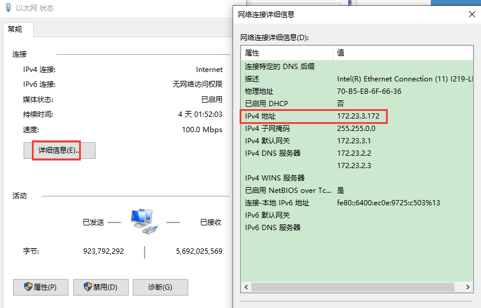Image resolution: width=481 pixels, height=308 pixels.
Task: Click the 已启用 media state value
Action: pyautogui.click(x=212, y=99)
